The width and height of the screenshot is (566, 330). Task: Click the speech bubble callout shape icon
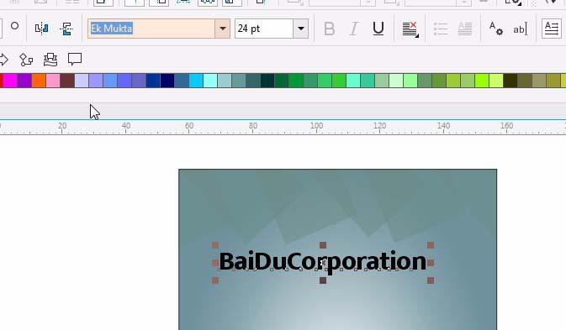75,59
